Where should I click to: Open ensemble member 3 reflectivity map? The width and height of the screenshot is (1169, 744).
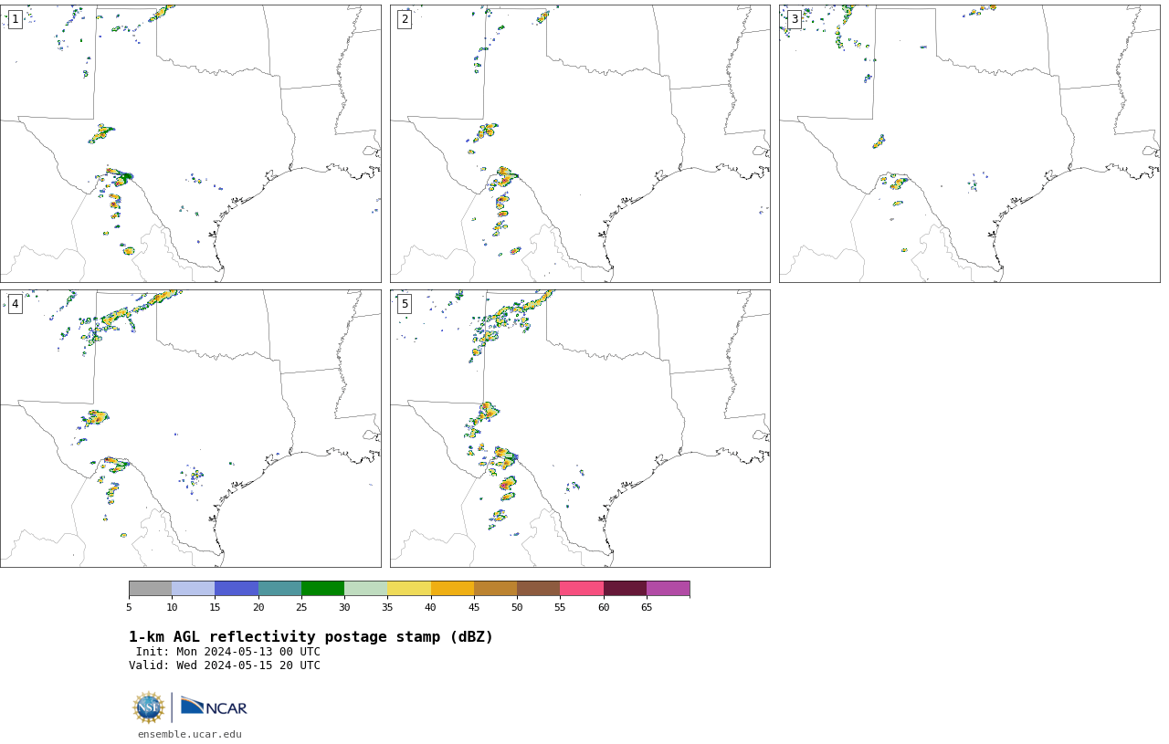[x=969, y=143]
